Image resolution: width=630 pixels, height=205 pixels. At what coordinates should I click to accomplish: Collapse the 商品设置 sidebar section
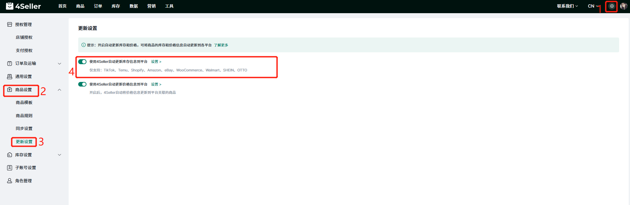[x=59, y=90]
